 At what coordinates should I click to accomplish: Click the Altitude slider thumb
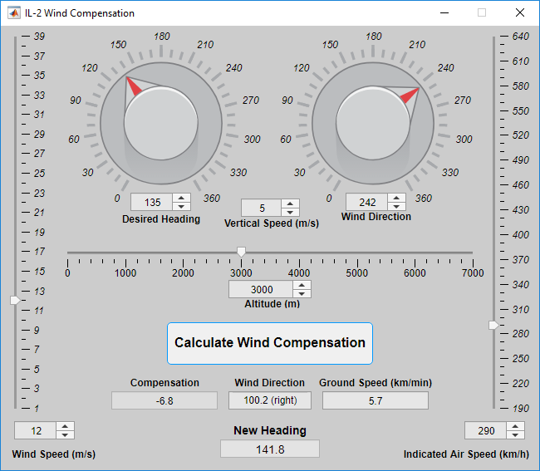(x=241, y=251)
